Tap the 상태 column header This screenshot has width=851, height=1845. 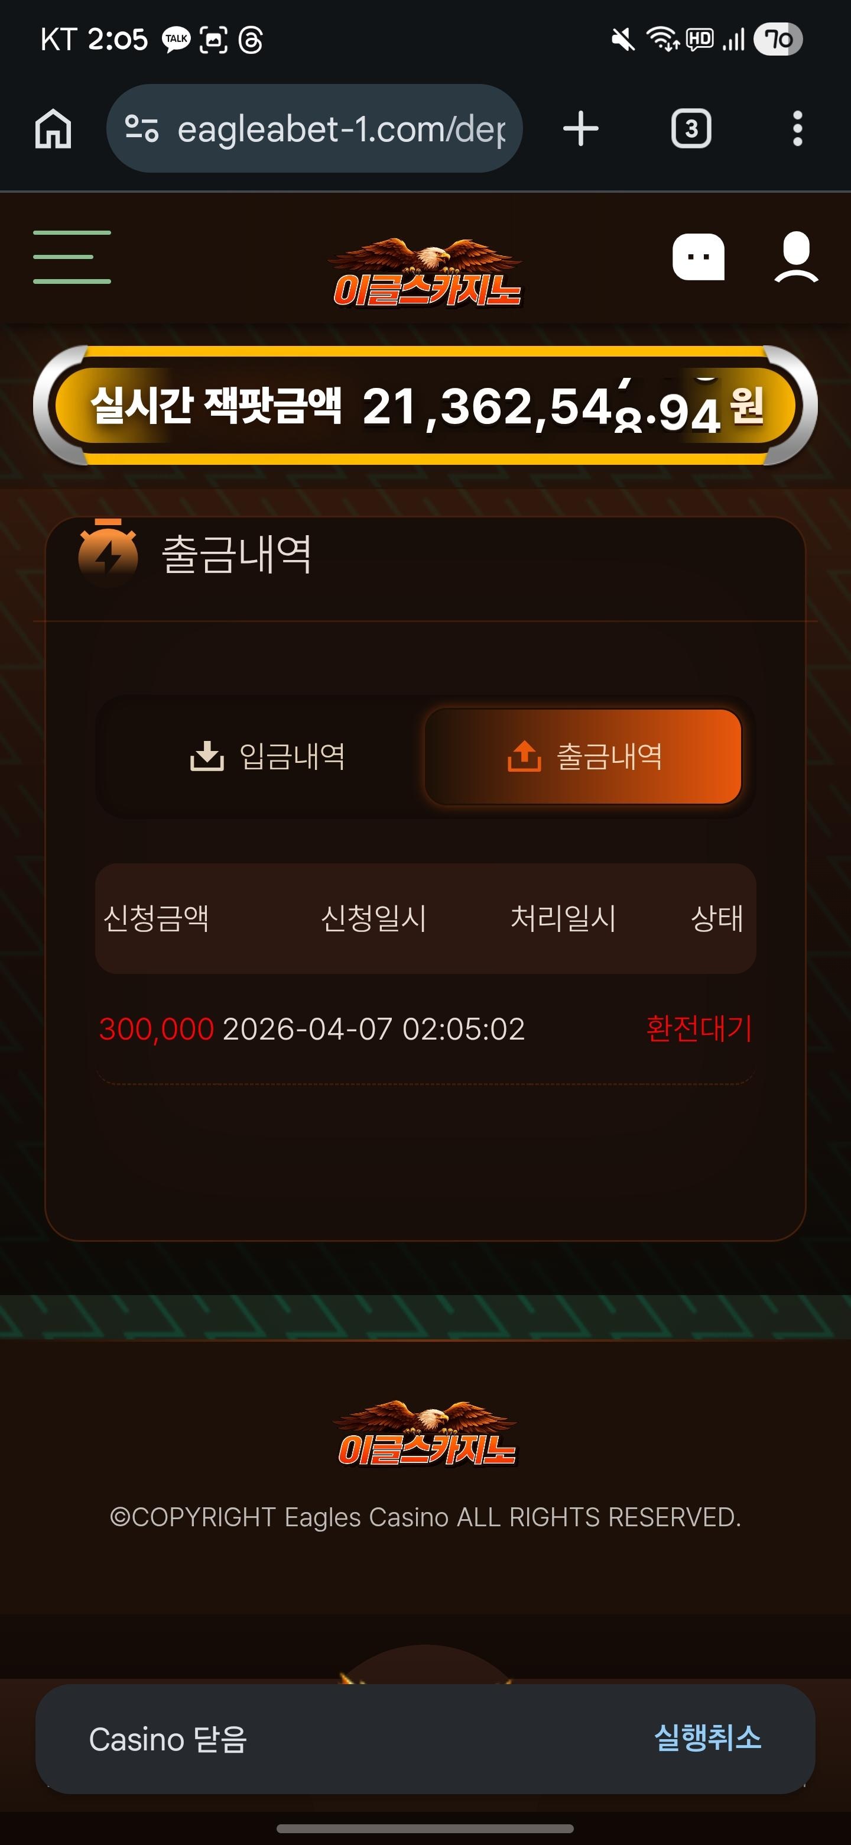(716, 918)
